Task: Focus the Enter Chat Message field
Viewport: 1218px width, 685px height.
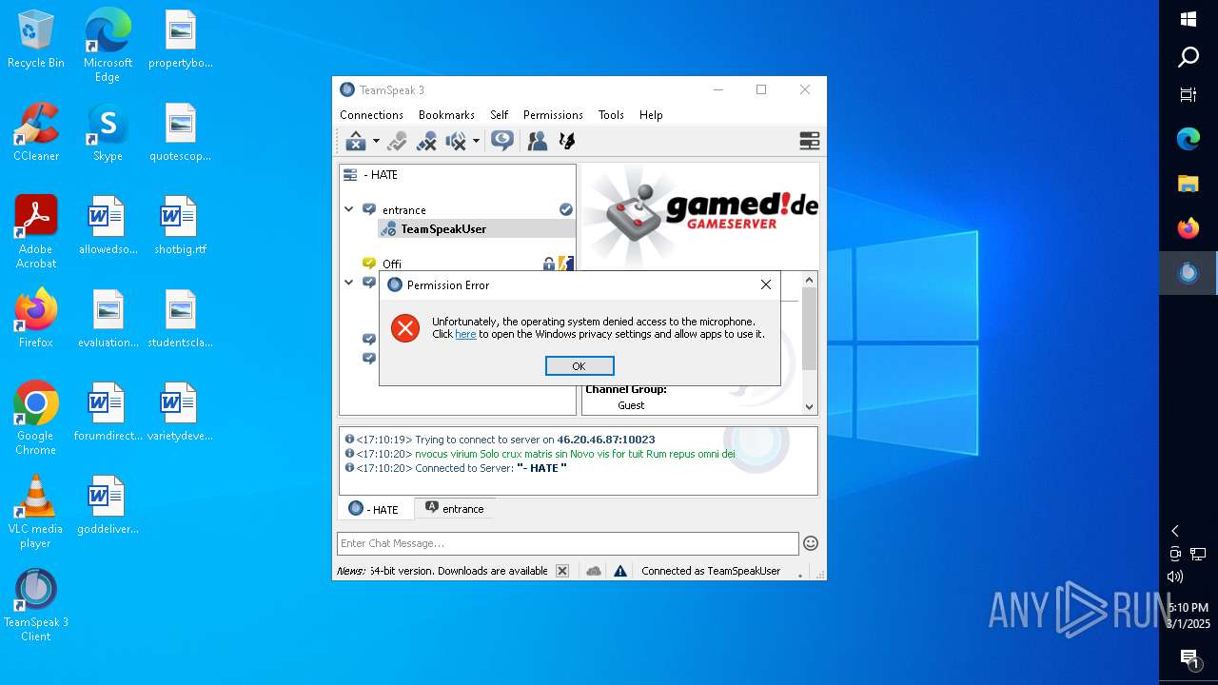Action: click(567, 543)
